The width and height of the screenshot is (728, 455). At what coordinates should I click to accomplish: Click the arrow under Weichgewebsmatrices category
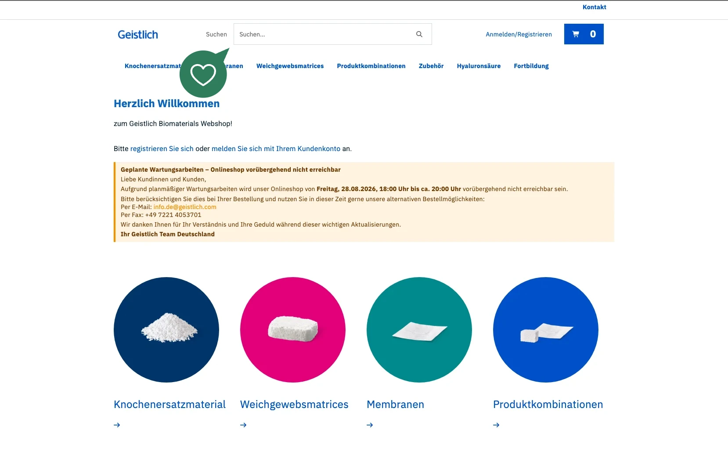[243, 425]
